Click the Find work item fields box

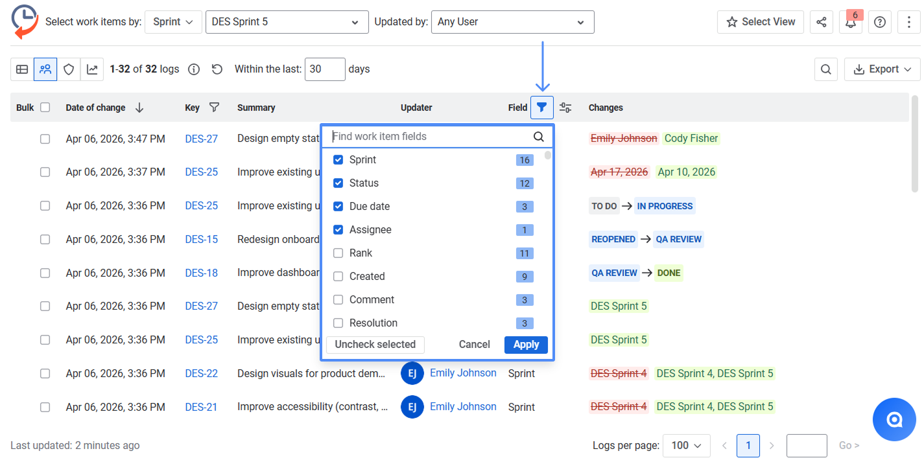coord(428,137)
